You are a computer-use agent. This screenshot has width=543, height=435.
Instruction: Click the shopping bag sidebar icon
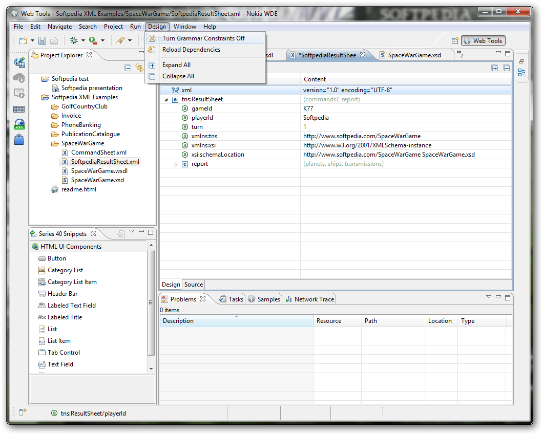point(19,140)
